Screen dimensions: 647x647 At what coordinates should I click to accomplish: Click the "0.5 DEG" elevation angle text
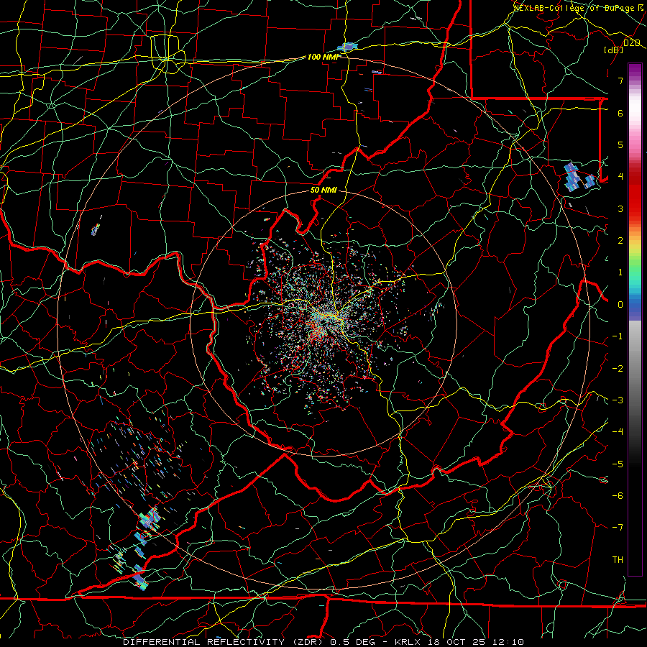(x=353, y=642)
